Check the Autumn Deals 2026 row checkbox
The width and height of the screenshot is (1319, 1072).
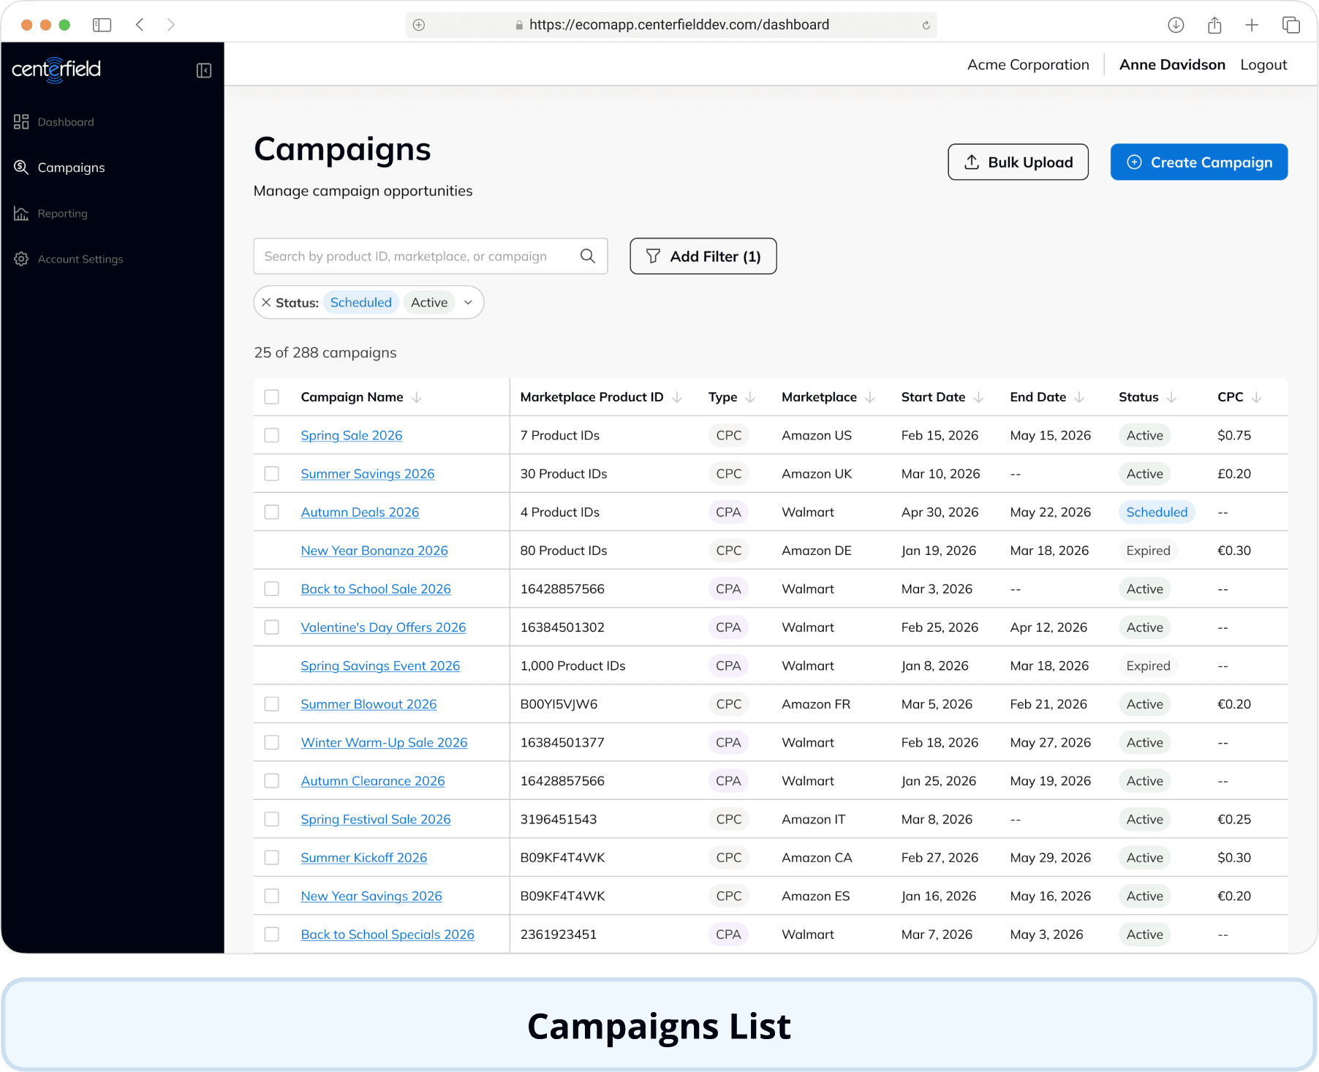point(272,512)
